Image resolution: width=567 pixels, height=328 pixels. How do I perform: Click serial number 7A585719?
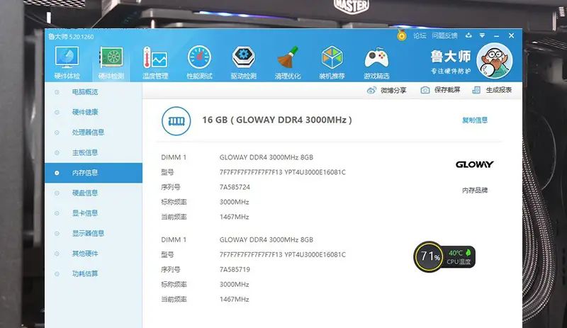[235, 269]
